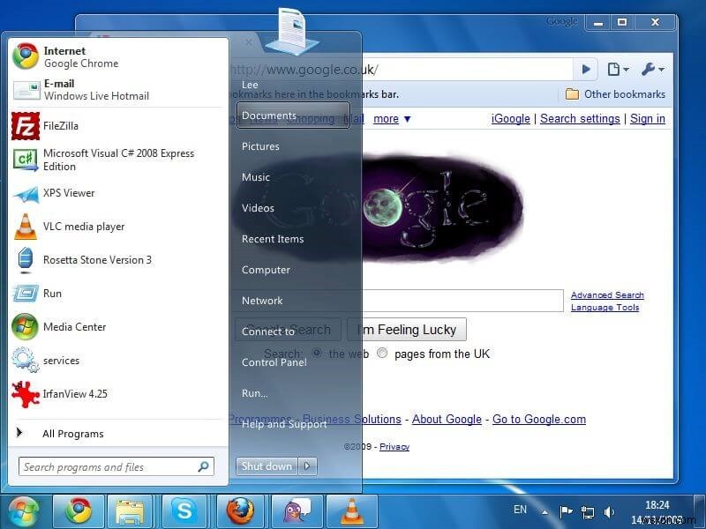The height and width of the screenshot is (529, 706).
Task: Open Chrome's page menu dropdown
Action: tap(616, 69)
